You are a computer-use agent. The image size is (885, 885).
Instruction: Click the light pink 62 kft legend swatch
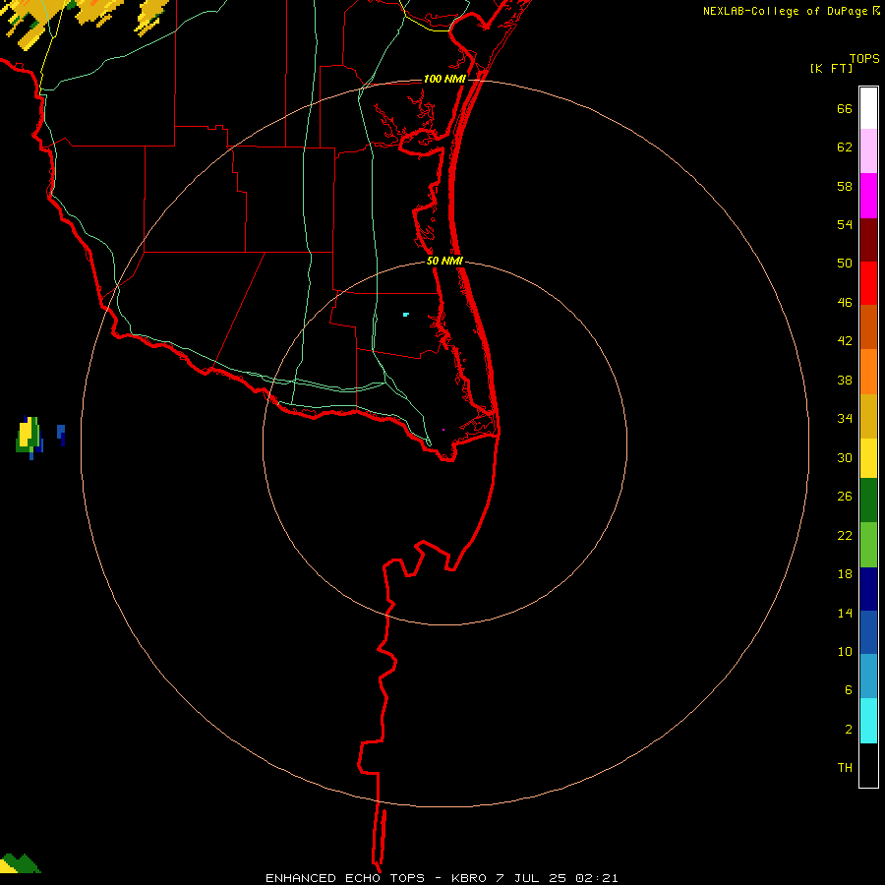pyautogui.click(x=868, y=151)
